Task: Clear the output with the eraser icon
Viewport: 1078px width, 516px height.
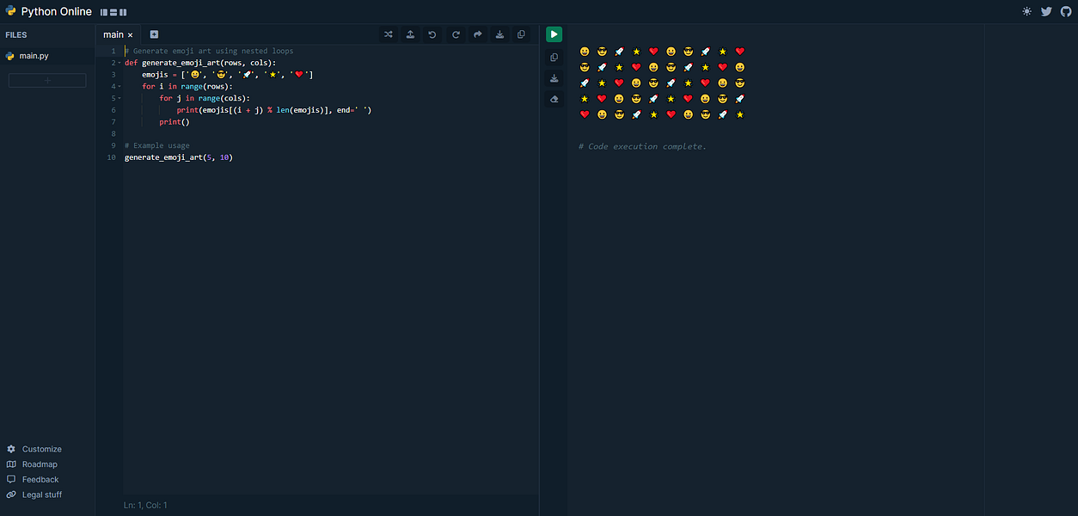Action: [x=554, y=99]
